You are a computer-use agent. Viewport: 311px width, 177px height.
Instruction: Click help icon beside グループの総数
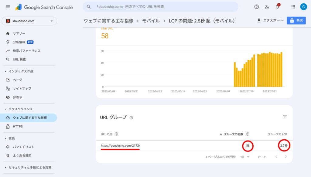[x=248, y=134]
